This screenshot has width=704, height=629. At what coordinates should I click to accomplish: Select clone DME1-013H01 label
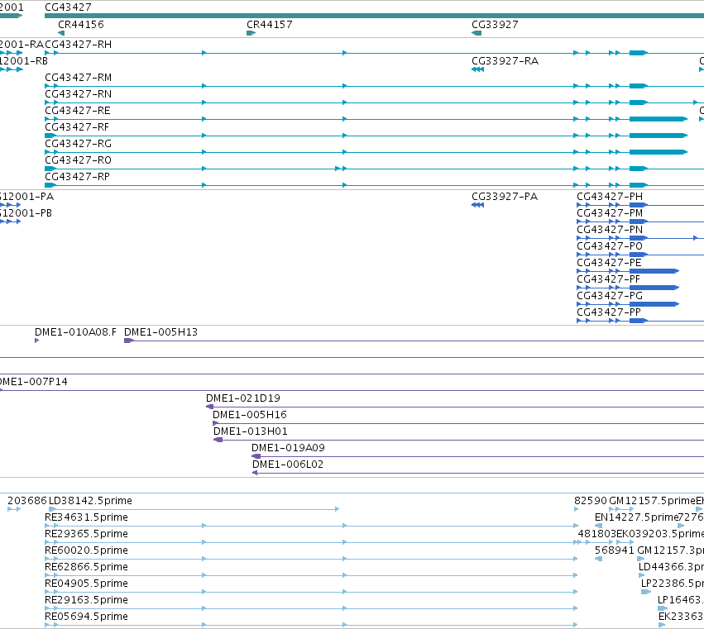251,431
